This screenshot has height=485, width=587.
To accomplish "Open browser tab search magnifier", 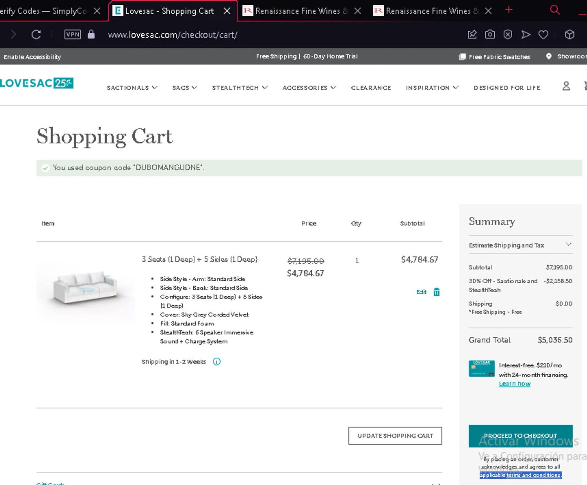I will click(555, 10).
